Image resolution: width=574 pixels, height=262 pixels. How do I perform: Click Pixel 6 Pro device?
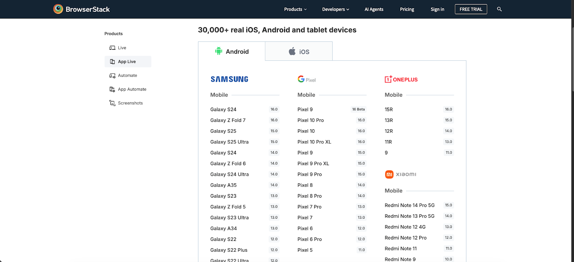[x=310, y=239]
